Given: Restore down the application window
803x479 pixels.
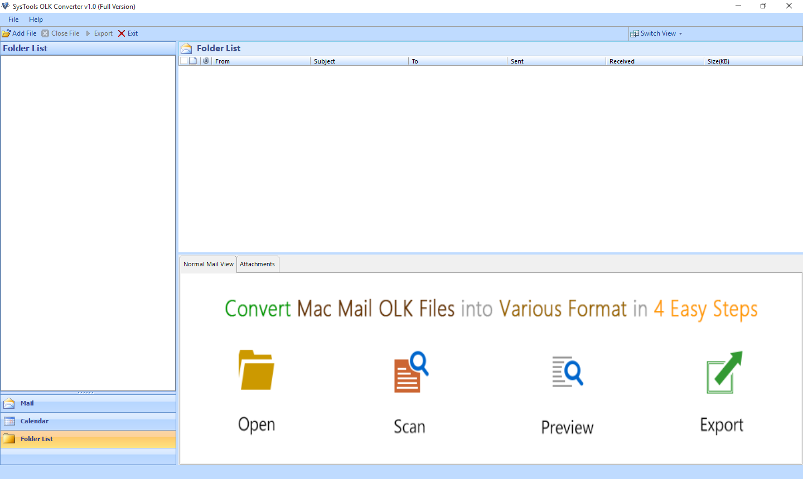Looking at the screenshot, I should pos(763,6).
